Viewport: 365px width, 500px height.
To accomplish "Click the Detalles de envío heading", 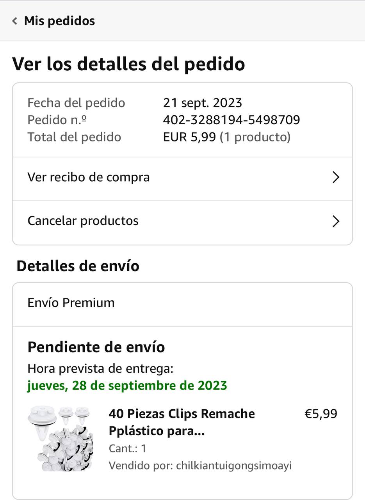I will (x=78, y=266).
